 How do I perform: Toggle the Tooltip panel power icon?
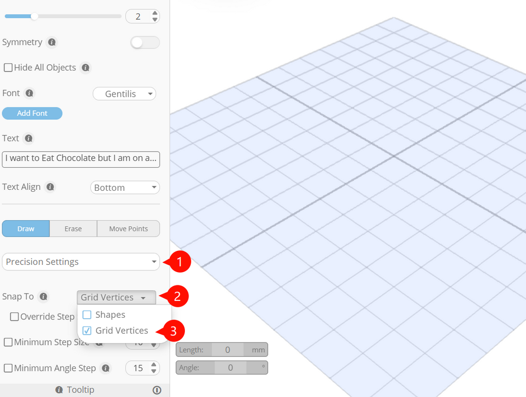tap(157, 390)
